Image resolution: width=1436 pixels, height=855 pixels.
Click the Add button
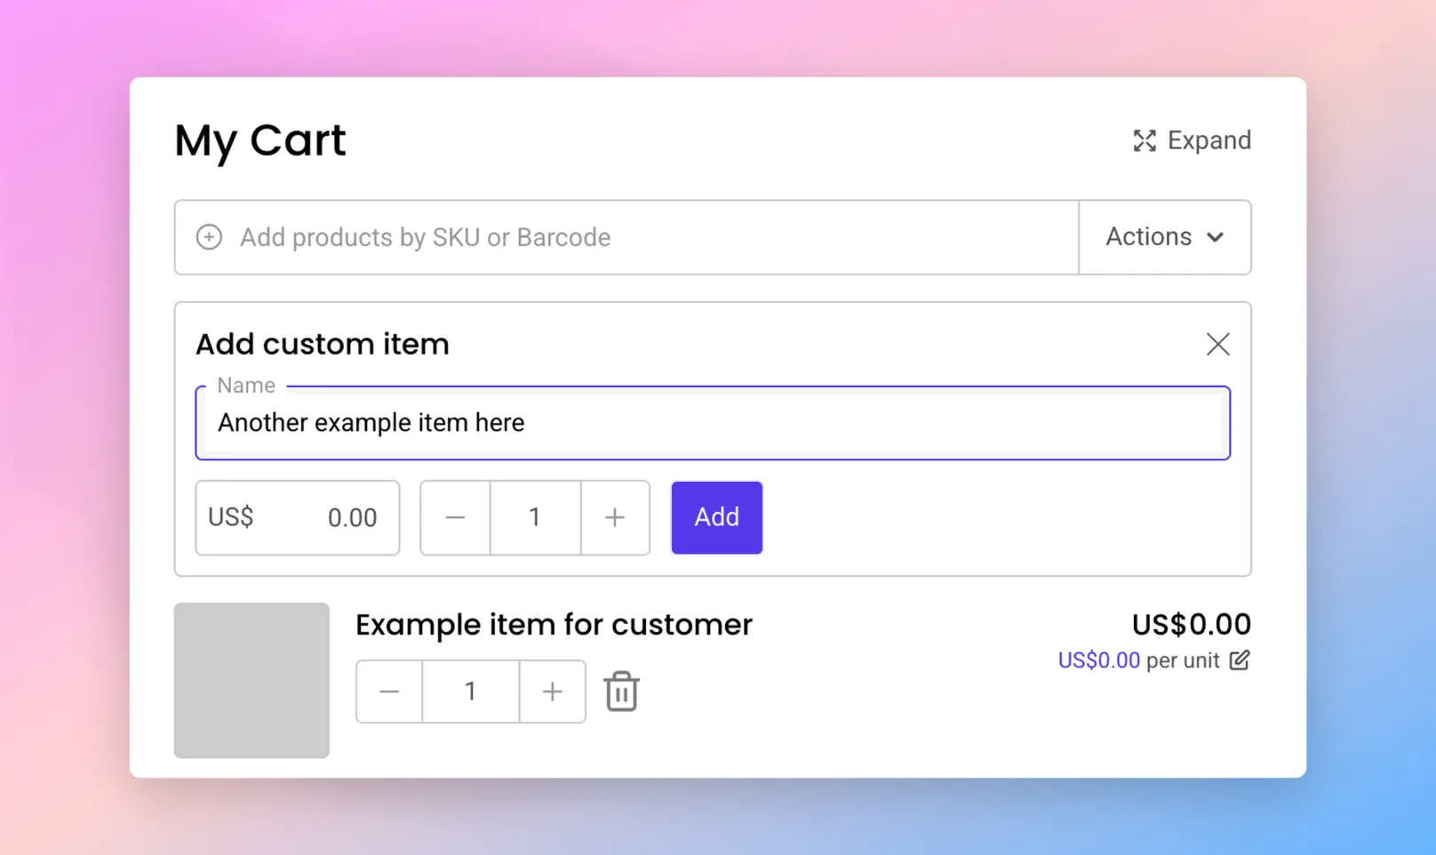717,518
